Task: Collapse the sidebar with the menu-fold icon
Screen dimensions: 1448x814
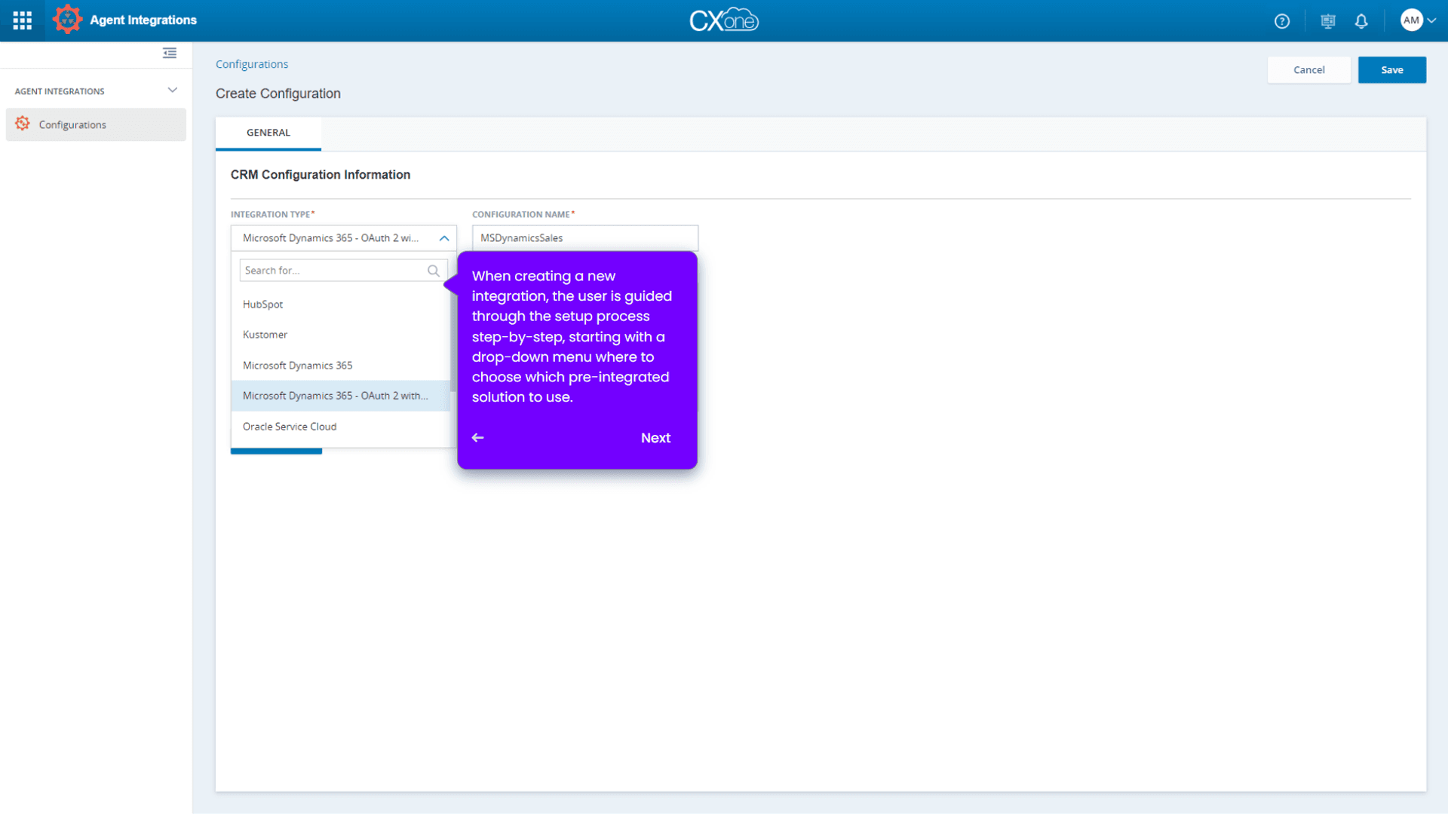Action: pos(170,53)
